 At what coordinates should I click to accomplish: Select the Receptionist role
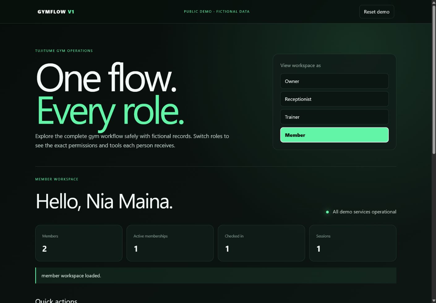coord(334,99)
